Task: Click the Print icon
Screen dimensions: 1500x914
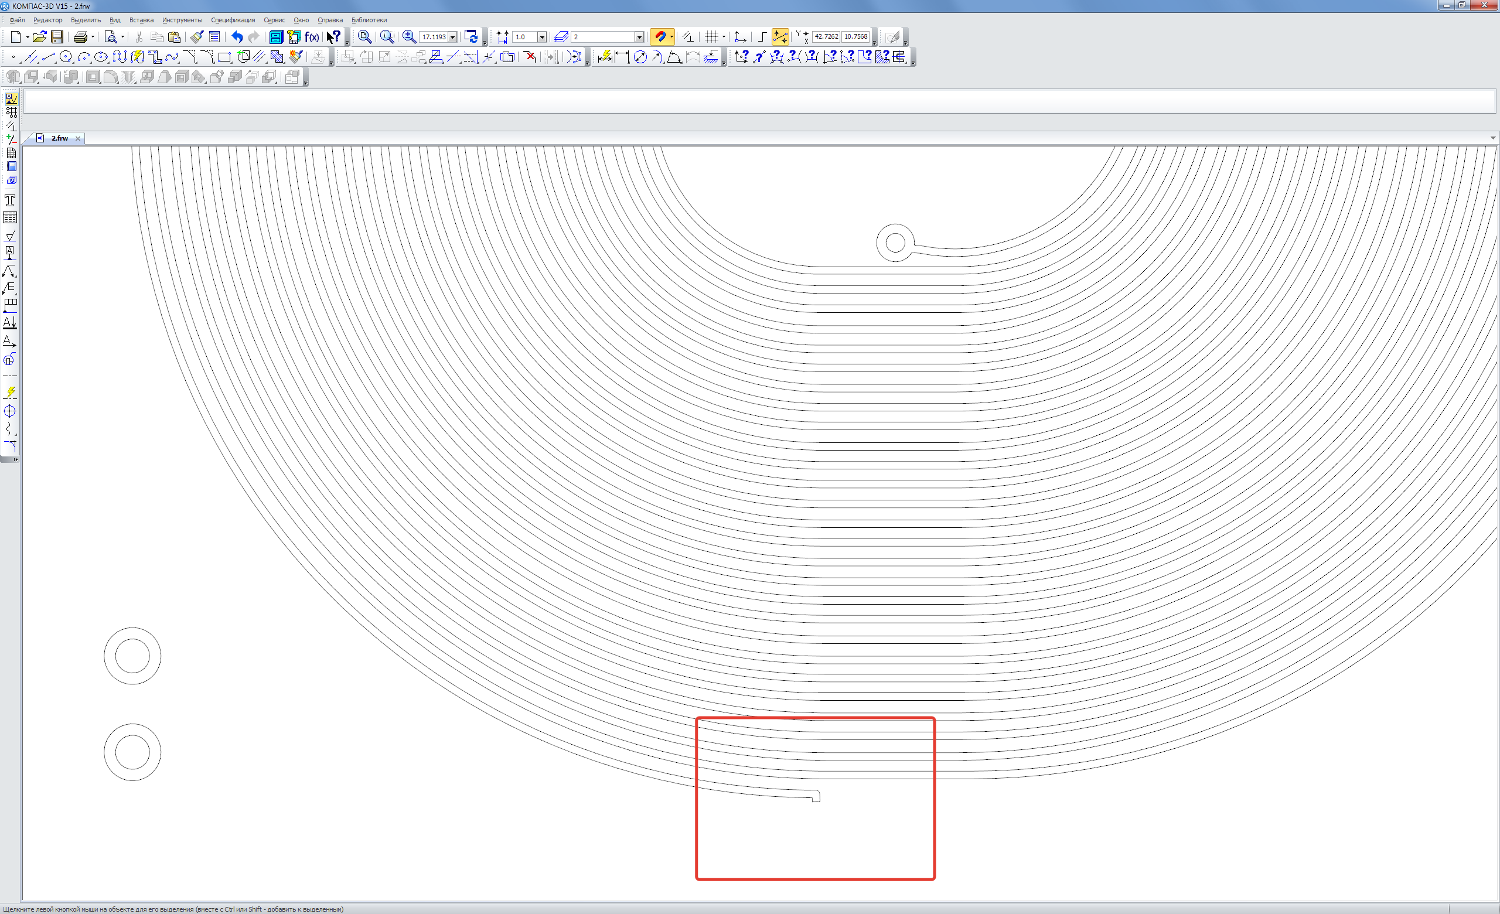Action: coord(80,37)
